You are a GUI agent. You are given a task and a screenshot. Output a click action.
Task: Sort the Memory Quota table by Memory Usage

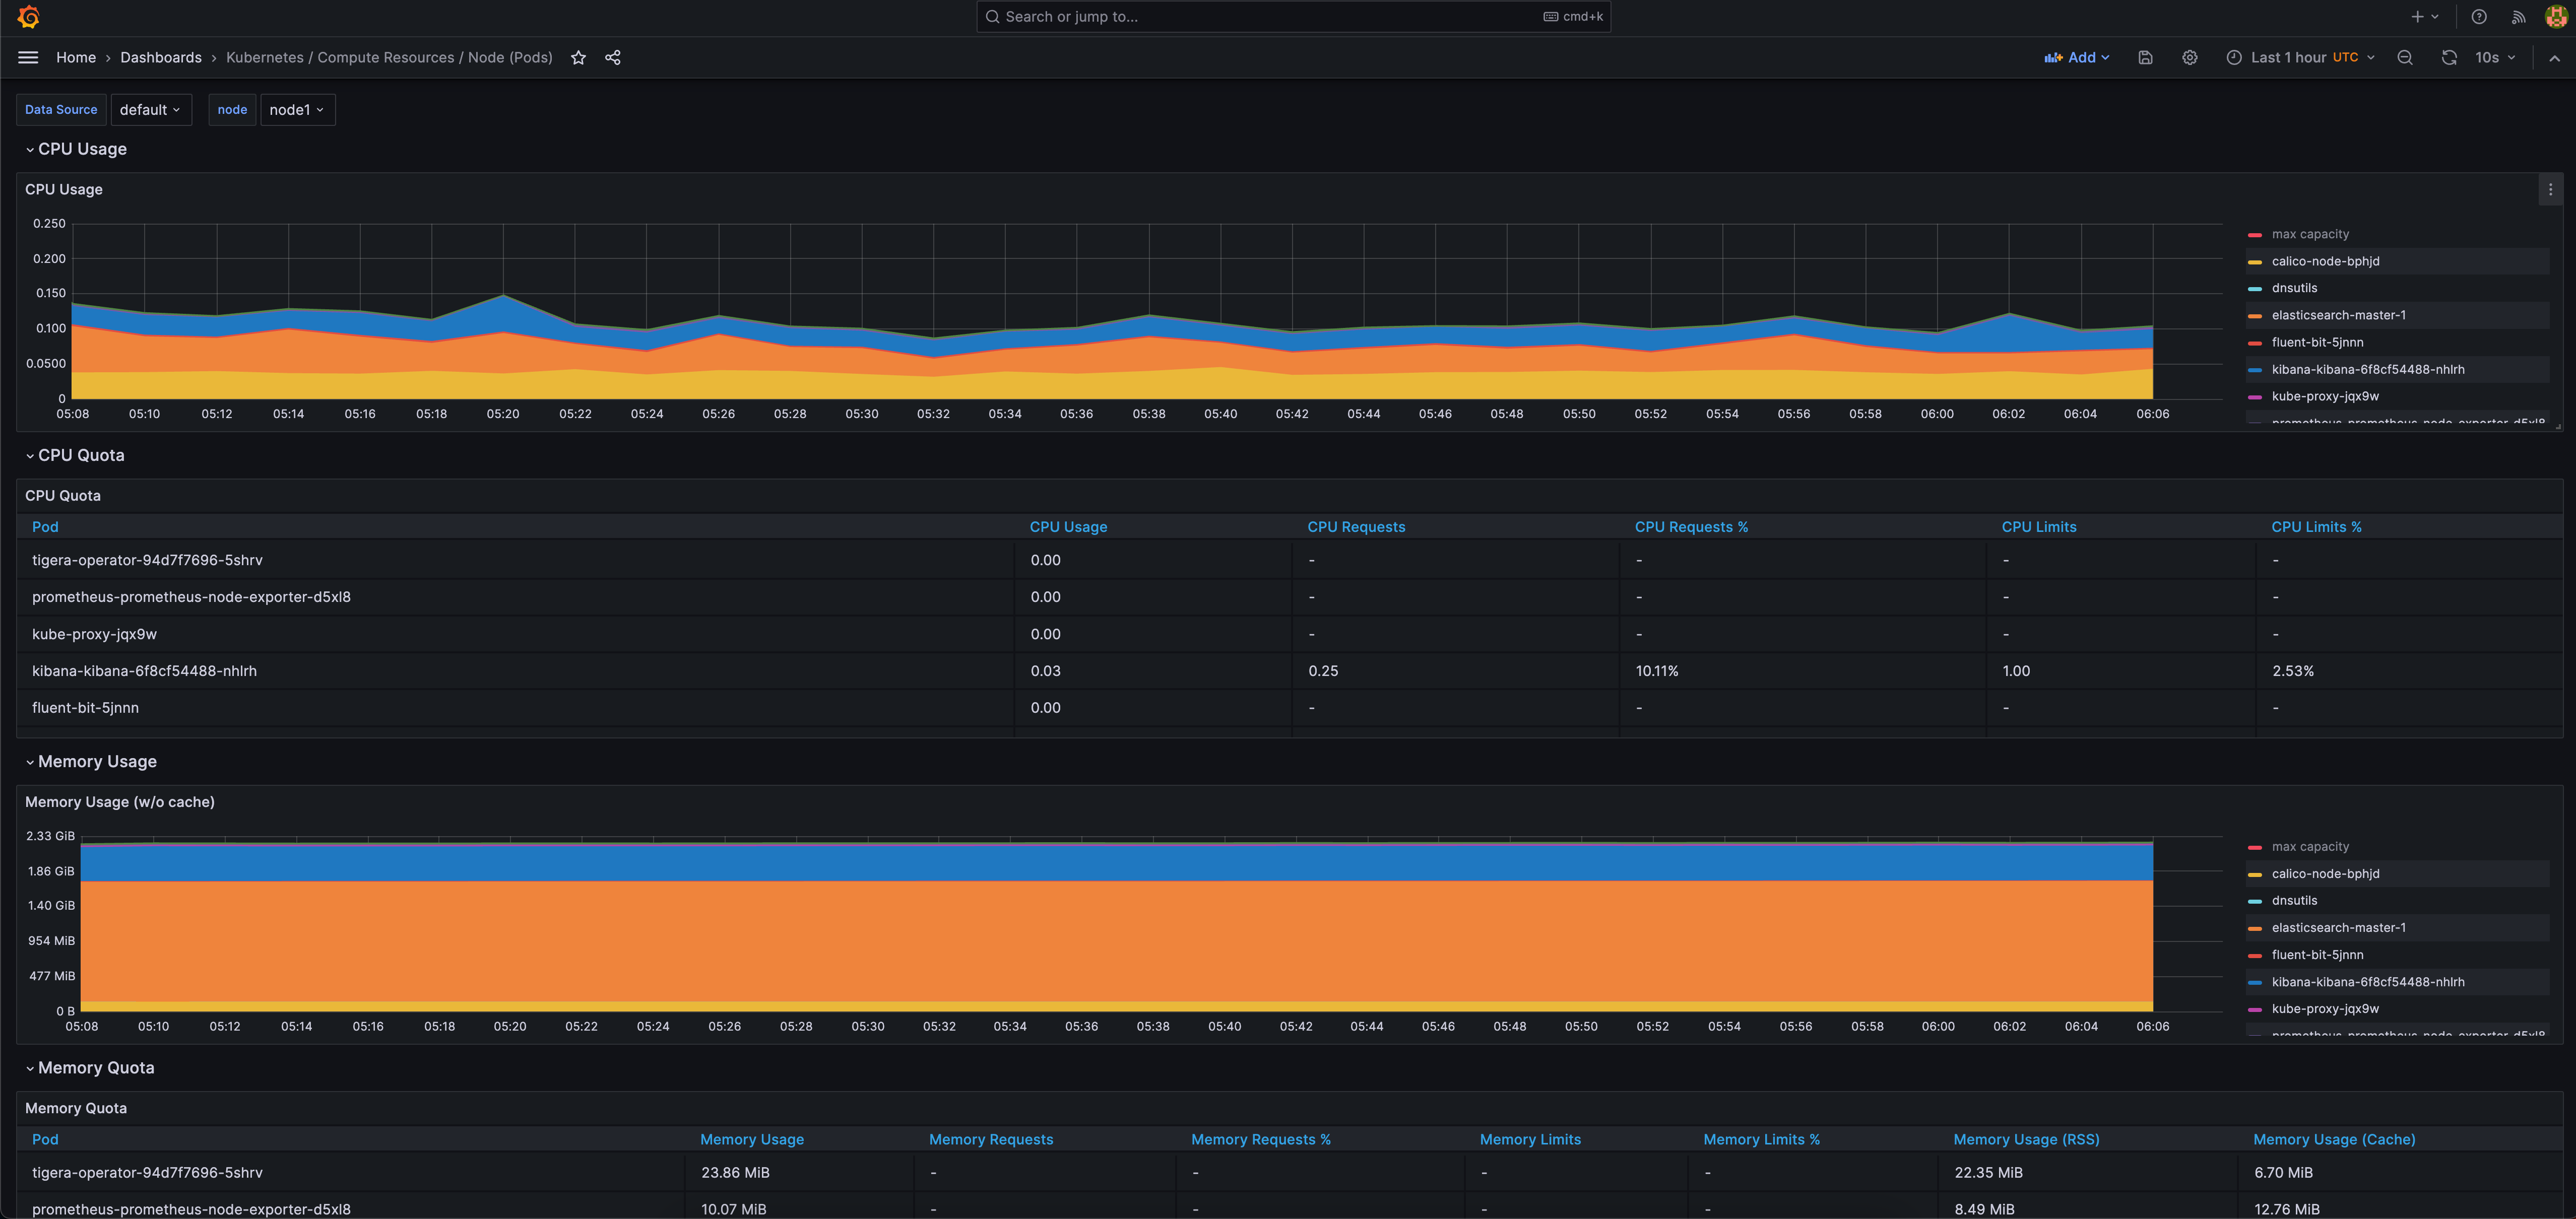[752, 1139]
